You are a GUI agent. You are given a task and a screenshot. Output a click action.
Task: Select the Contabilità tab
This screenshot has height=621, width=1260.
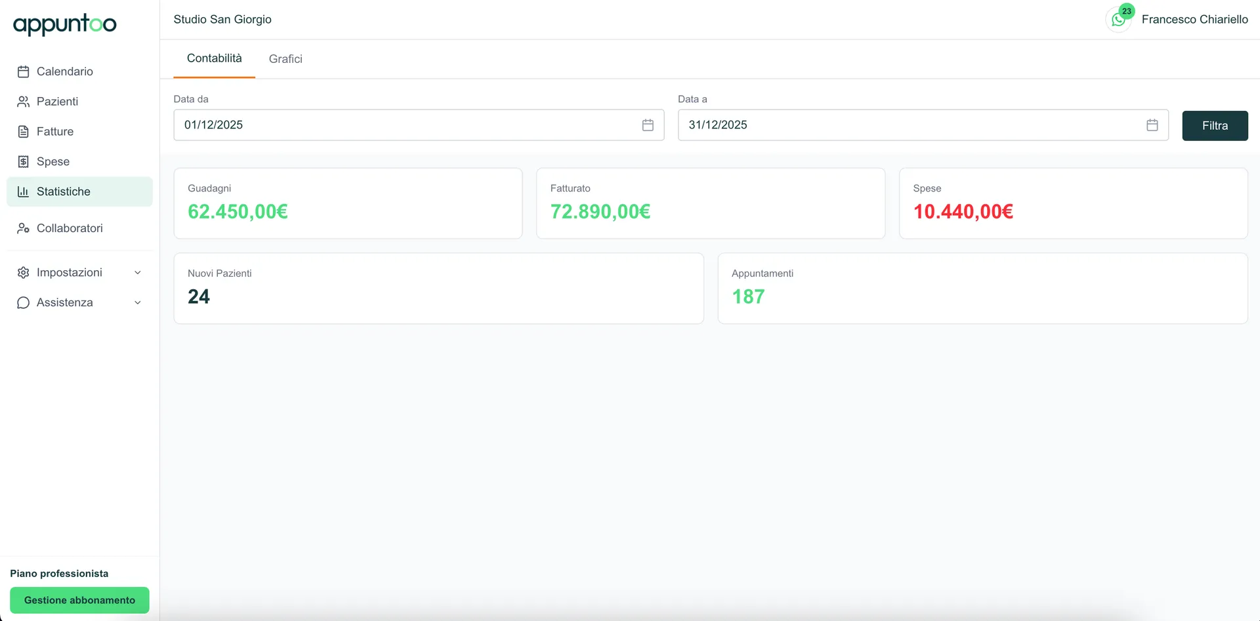point(214,58)
